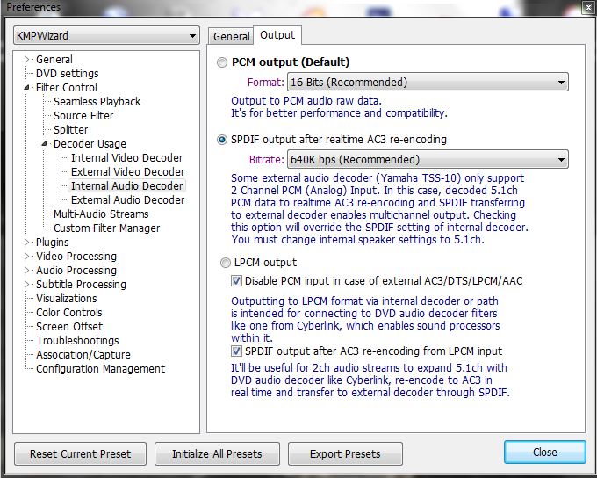The width and height of the screenshot is (597, 478).
Task: Click Initialize All Presets button
Action: tap(217, 454)
